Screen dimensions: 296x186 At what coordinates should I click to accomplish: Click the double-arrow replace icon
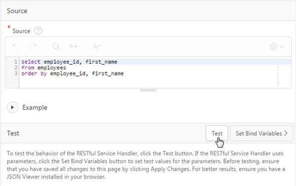coord(73,46)
